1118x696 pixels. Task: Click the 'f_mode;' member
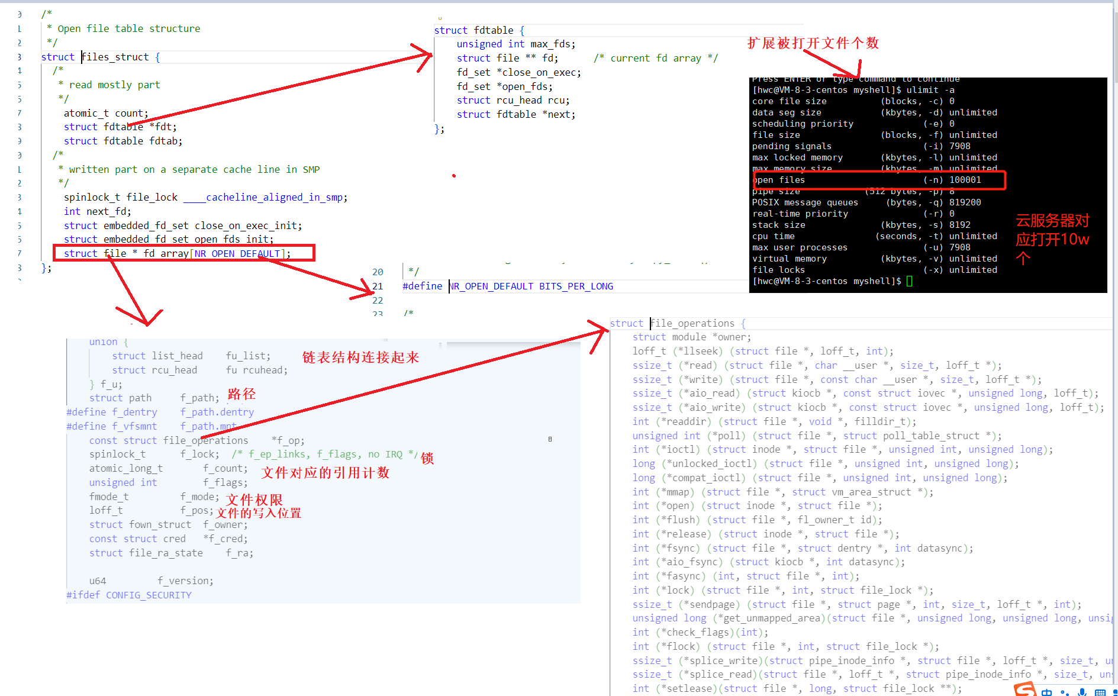[x=199, y=497]
